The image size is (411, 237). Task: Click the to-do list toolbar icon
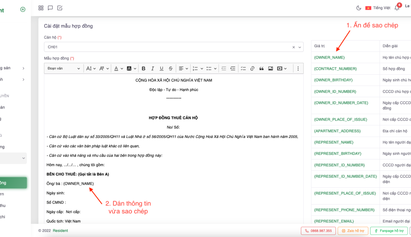coord(243,68)
